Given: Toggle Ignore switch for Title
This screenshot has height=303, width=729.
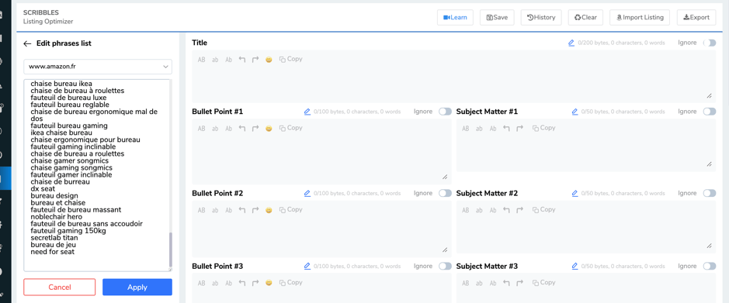Looking at the screenshot, I should pyautogui.click(x=710, y=43).
